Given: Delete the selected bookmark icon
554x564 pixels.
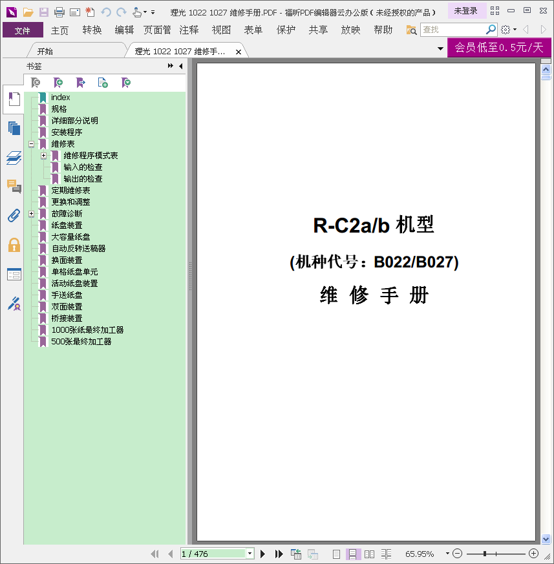Looking at the screenshot, I should pyautogui.click(x=36, y=83).
